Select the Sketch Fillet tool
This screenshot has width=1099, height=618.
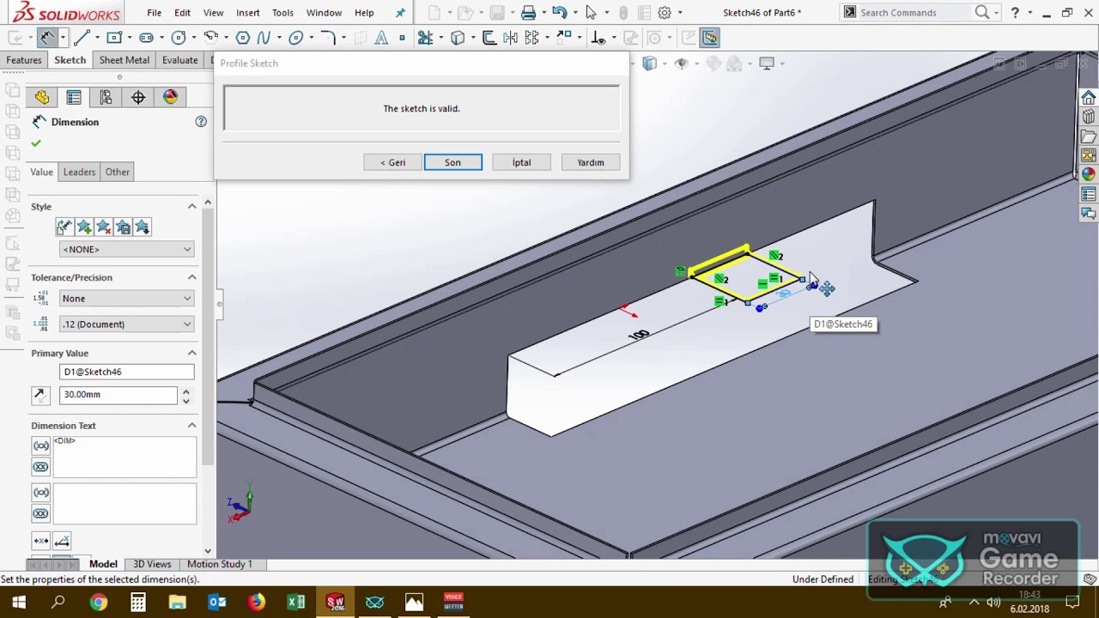[327, 38]
